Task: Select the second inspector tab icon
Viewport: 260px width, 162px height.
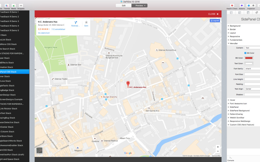Action: 240,12
